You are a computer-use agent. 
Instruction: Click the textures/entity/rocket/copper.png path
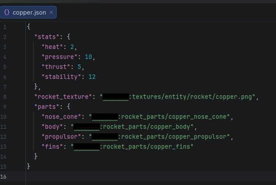[x=192, y=97]
